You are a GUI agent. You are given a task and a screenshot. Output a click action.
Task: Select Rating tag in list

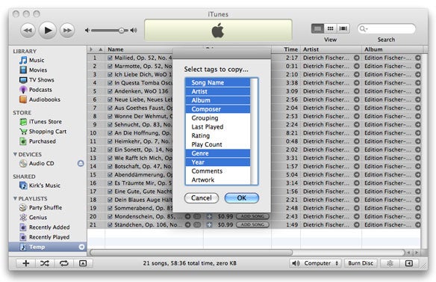pyautogui.click(x=218, y=135)
